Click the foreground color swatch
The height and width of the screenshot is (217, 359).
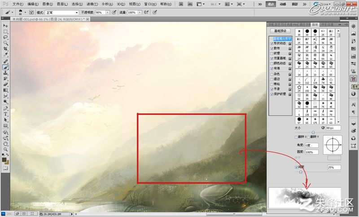(x=4, y=159)
